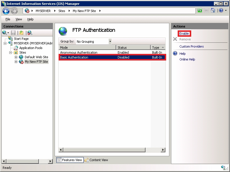The image size is (230, 172).
Task: Click the Sites folder icon in the tree
Action: pyautogui.click(x=16, y=52)
